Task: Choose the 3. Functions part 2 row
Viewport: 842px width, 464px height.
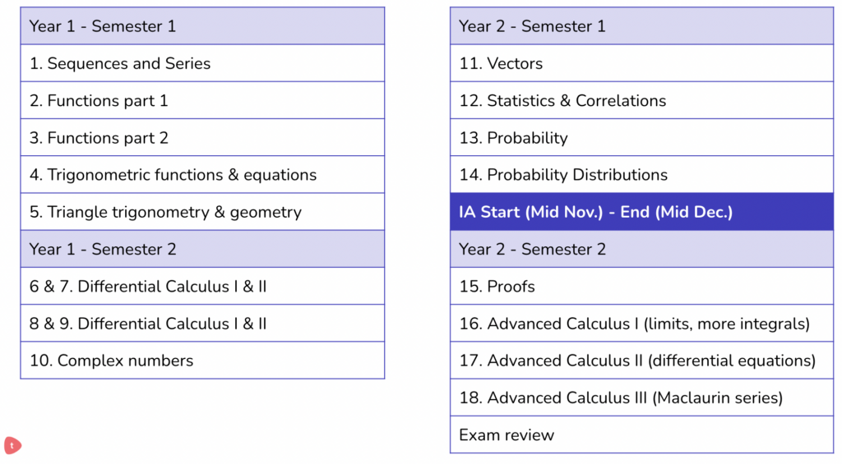Action: (202, 137)
